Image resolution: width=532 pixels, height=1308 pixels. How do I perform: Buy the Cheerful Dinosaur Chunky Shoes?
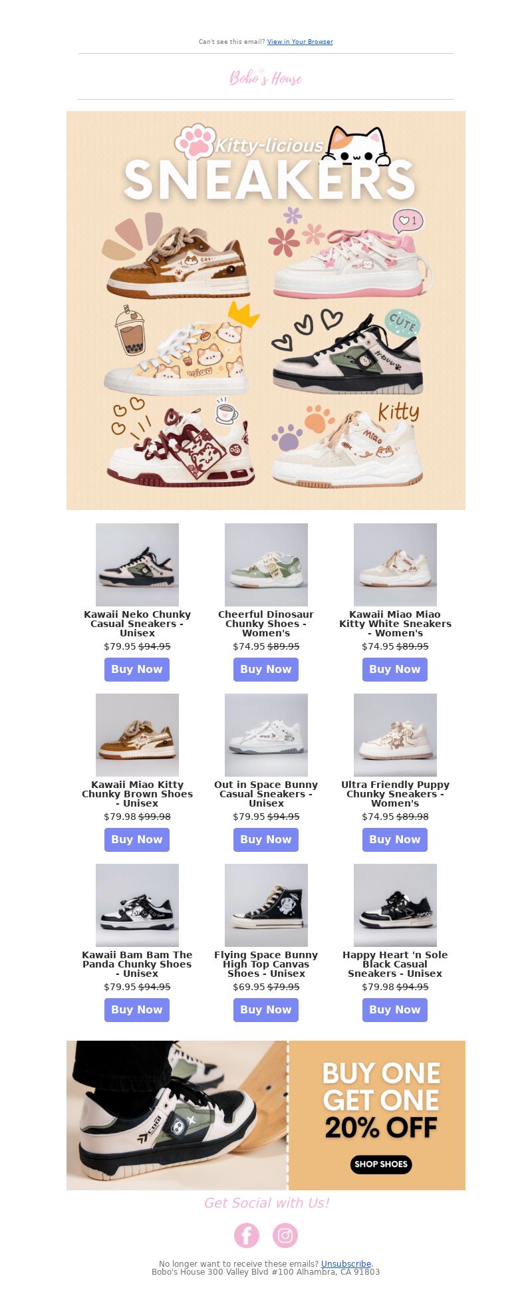266,669
